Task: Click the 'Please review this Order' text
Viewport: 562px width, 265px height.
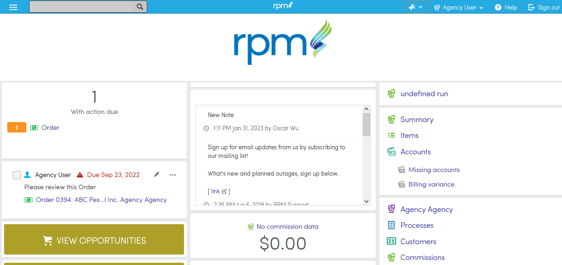Action: click(x=60, y=187)
